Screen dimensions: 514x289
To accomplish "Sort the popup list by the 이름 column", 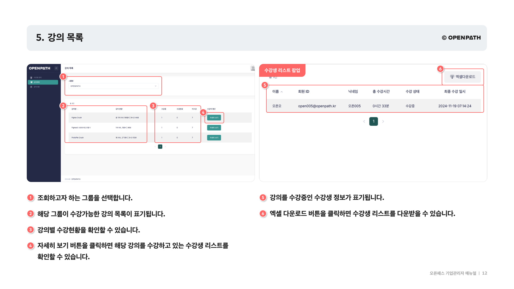I will 277,92.
